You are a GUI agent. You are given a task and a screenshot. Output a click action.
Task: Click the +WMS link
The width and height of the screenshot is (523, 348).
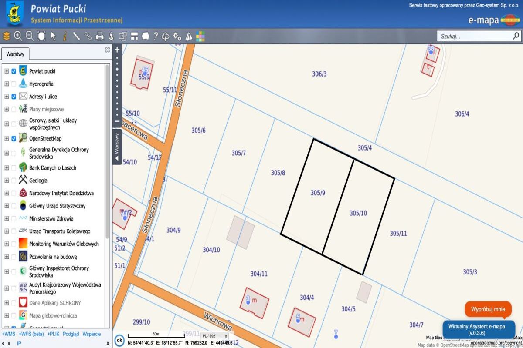point(8,334)
